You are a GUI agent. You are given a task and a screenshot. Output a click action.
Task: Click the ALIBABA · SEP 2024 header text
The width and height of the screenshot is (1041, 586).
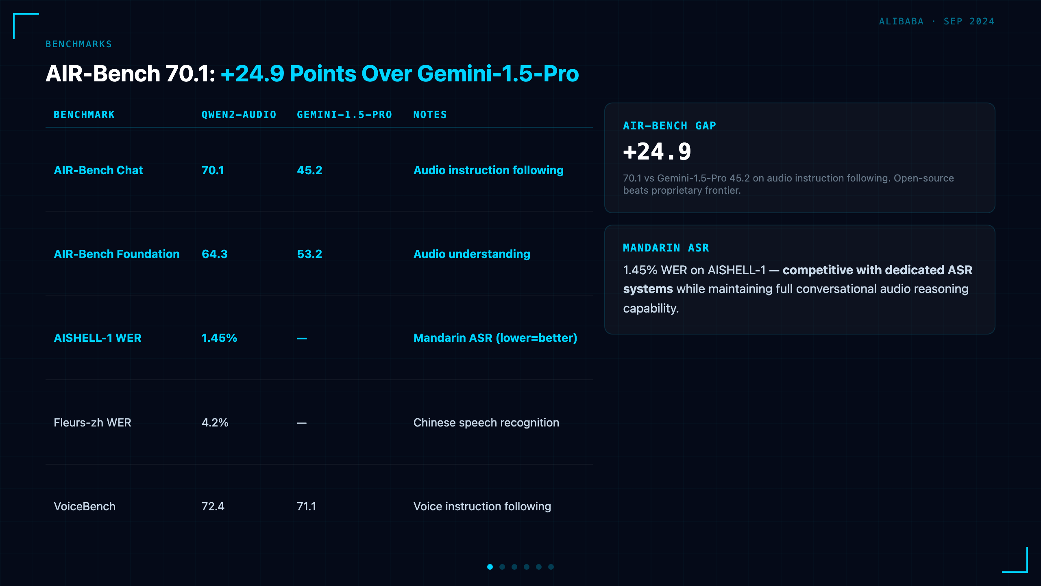tap(937, 21)
